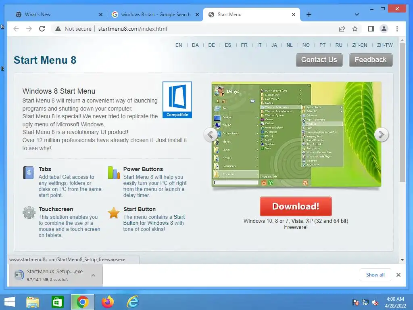413x310 pixels.
Task: Click the Touchscreen gear icon
Action: point(29,213)
